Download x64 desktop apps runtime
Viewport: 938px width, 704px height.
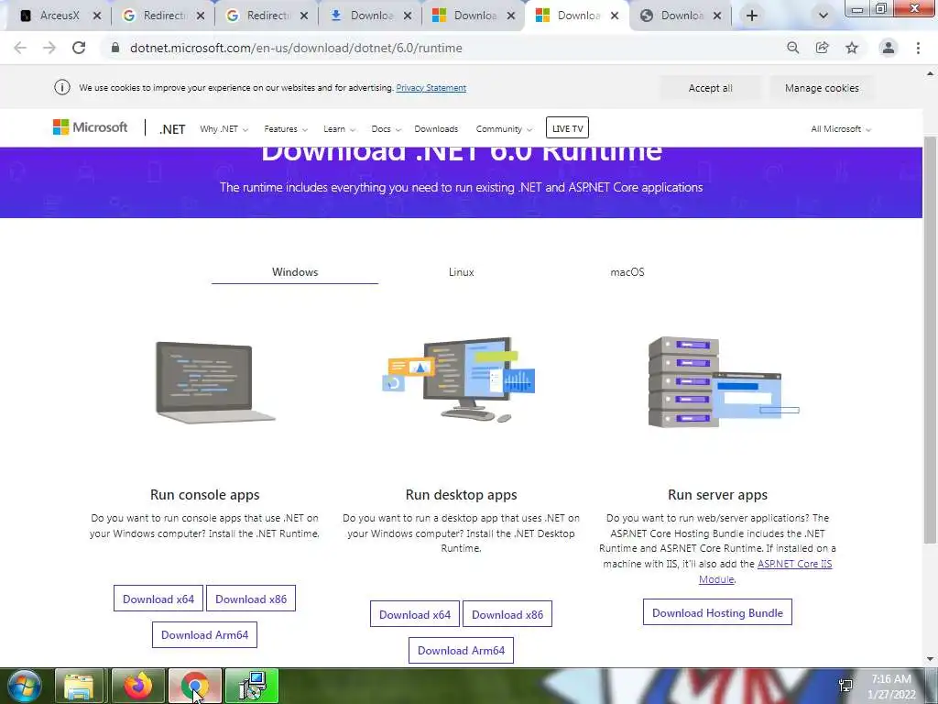(x=415, y=614)
